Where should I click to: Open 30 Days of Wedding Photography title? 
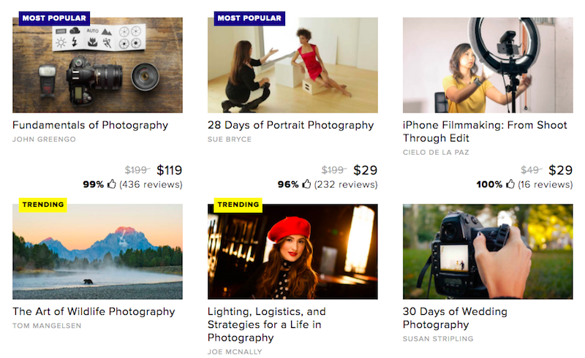pyautogui.click(x=455, y=318)
